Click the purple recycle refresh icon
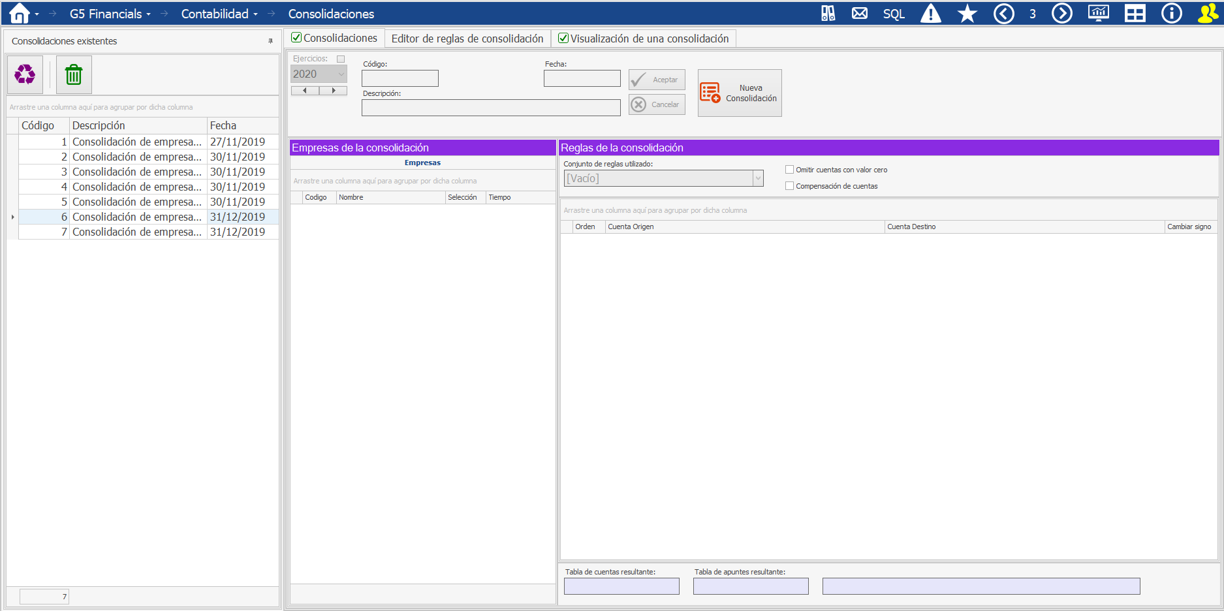Viewport: 1224px width, 611px height. 25,74
